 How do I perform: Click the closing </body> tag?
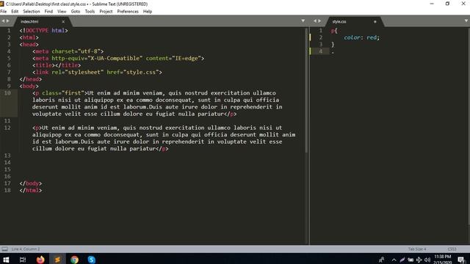[x=31, y=183]
